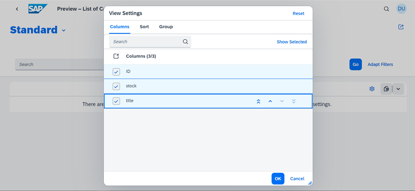Uncheck the stock column checkbox
This screenshot has height=191, width=415.
116,86
